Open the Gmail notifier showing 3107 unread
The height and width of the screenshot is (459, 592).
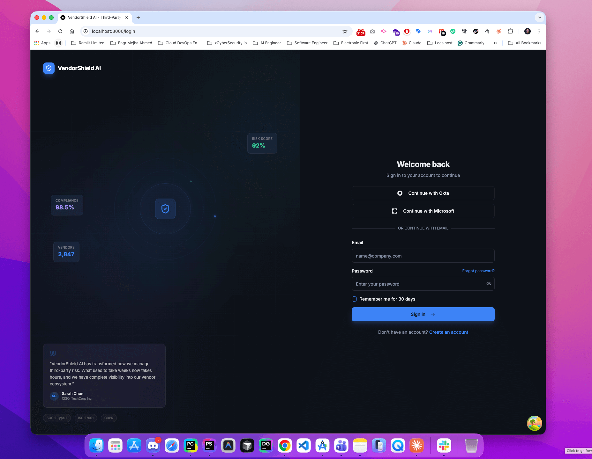pos(361,31)
